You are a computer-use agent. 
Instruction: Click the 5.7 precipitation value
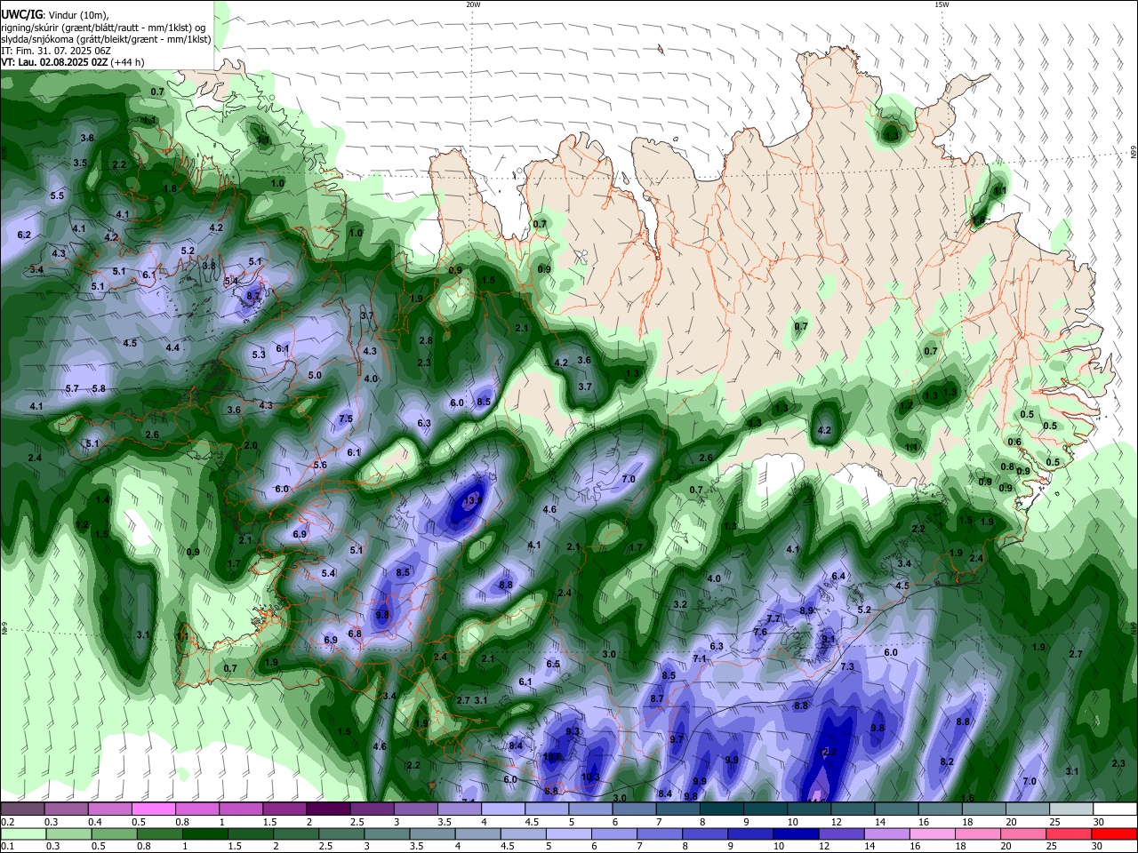click(72, 388)
